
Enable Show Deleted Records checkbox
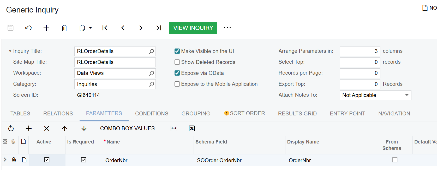(177, 62)
